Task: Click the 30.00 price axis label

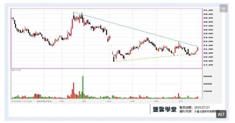Action: [208, 14]
